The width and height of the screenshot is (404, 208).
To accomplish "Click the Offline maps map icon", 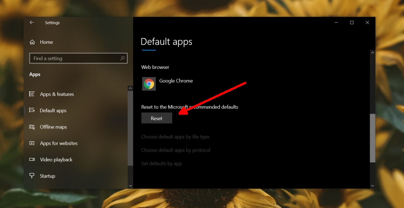I will click(x=32, y=127).
